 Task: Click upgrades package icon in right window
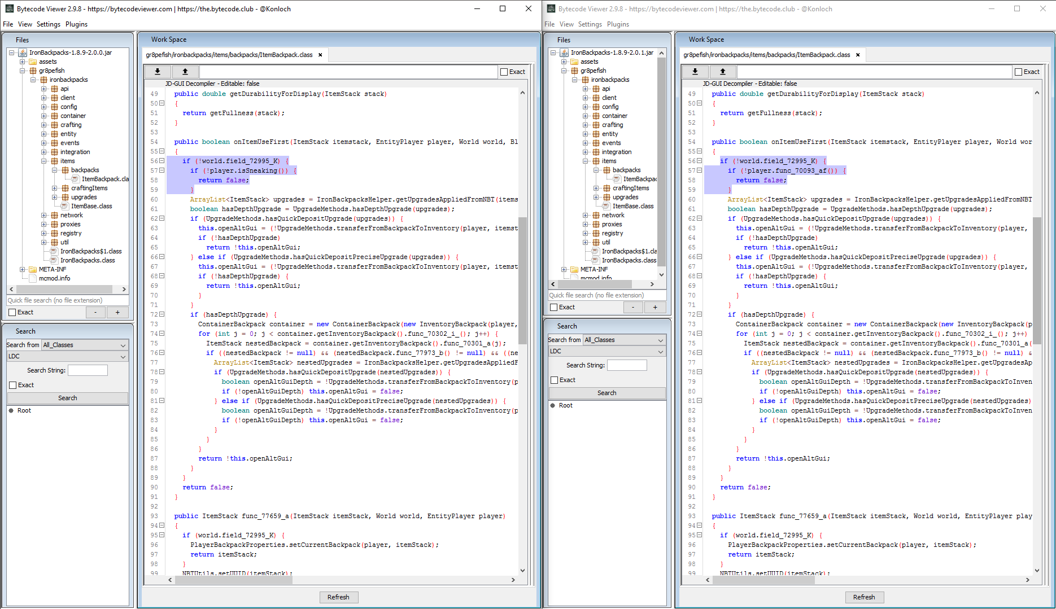coord(606,197)
